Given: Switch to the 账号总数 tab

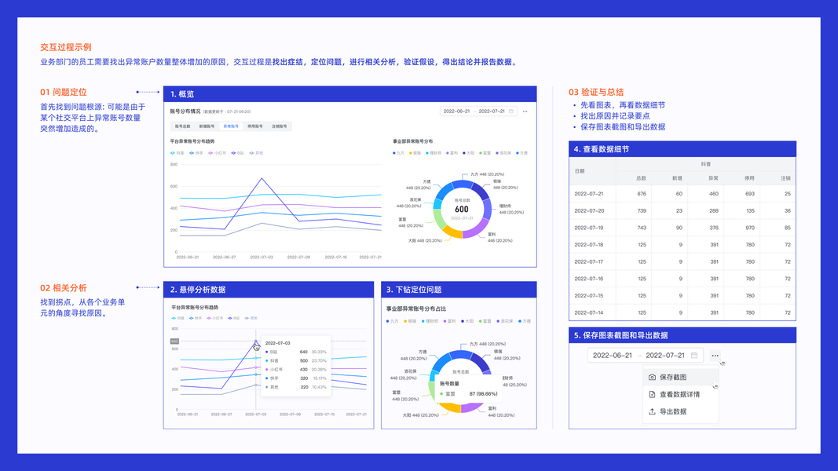Looking at the screenshot, I should pyautogui.click(x=183, y=126).
